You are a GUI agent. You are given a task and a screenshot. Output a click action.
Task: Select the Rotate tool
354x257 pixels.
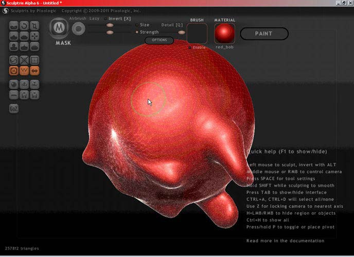25,25
